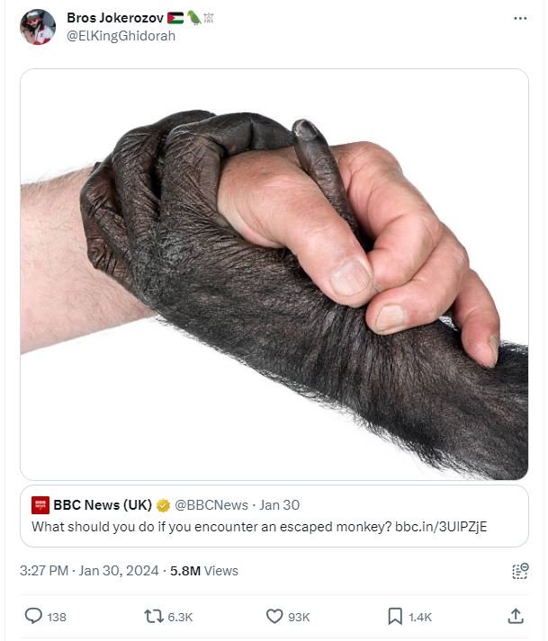The width and height of the screenshot is (548, 641).
Task: Open the community notes icon beside Views
Action: tap(520, 571)
